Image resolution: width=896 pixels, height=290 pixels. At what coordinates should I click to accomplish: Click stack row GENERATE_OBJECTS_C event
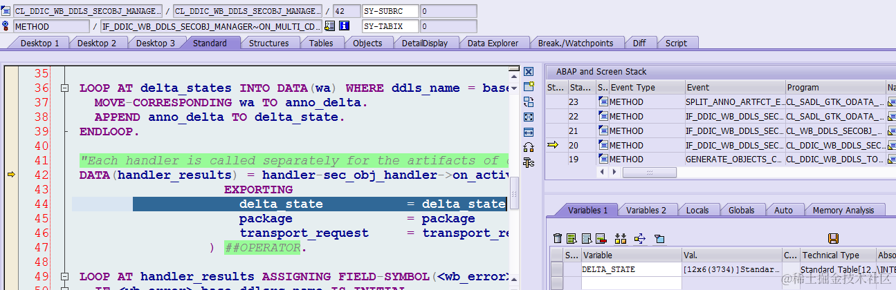click(x=734, y=159)
